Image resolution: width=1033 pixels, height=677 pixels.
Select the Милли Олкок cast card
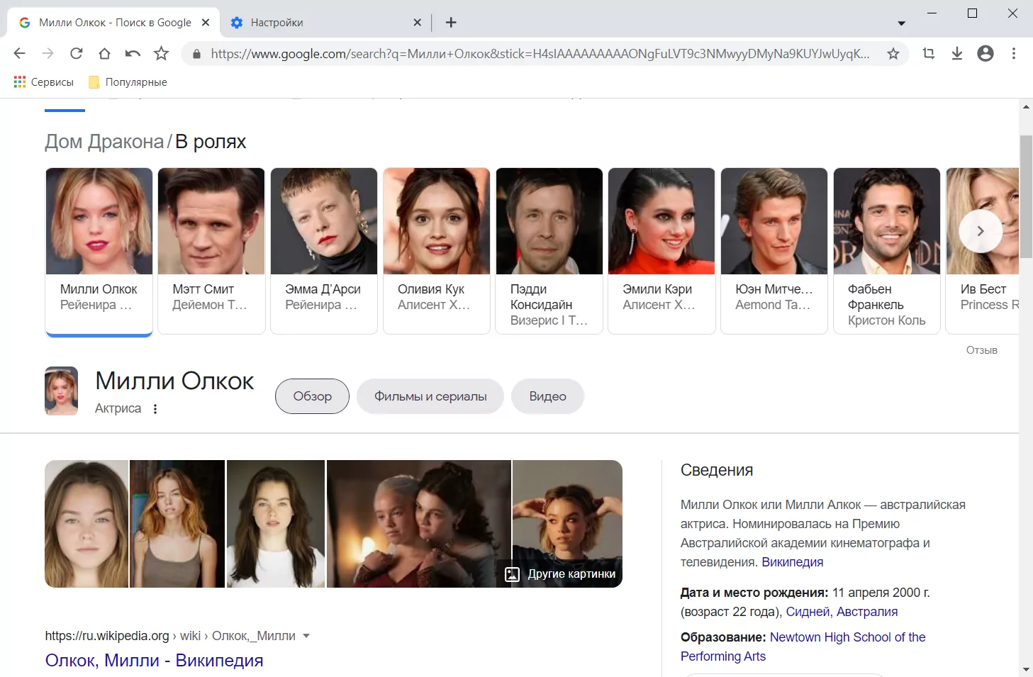click(x=99, y=251)
